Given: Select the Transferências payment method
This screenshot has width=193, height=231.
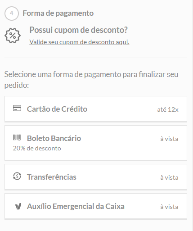Looking at the screenshot, I should 96,177.
